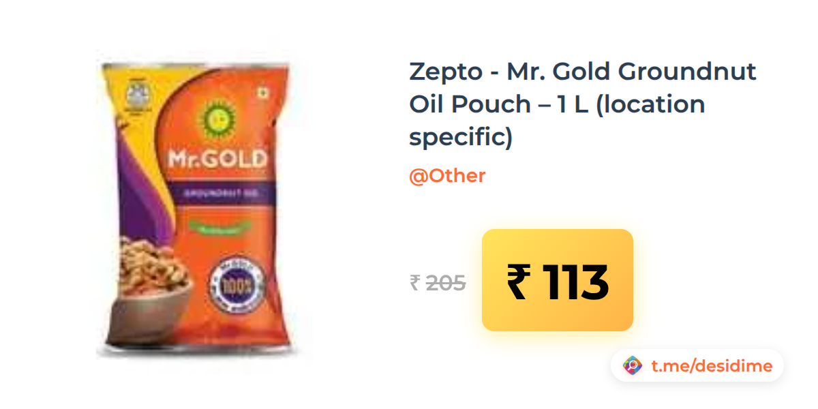The width and height of the screenshot is (818, 409).
Task: Click the Mr.GOLD brand name on the pouch
Action: (x=217, y=160)
